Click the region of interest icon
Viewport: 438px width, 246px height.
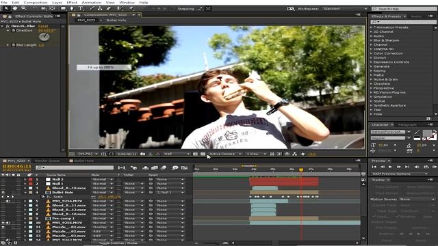coord(195,154)
